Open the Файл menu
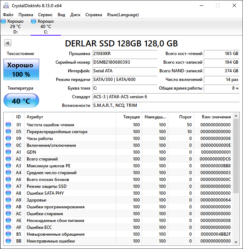 [8, 15]
